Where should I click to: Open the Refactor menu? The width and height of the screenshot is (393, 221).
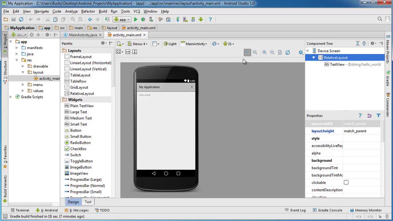pyautogui.click(x=88, y=11)
